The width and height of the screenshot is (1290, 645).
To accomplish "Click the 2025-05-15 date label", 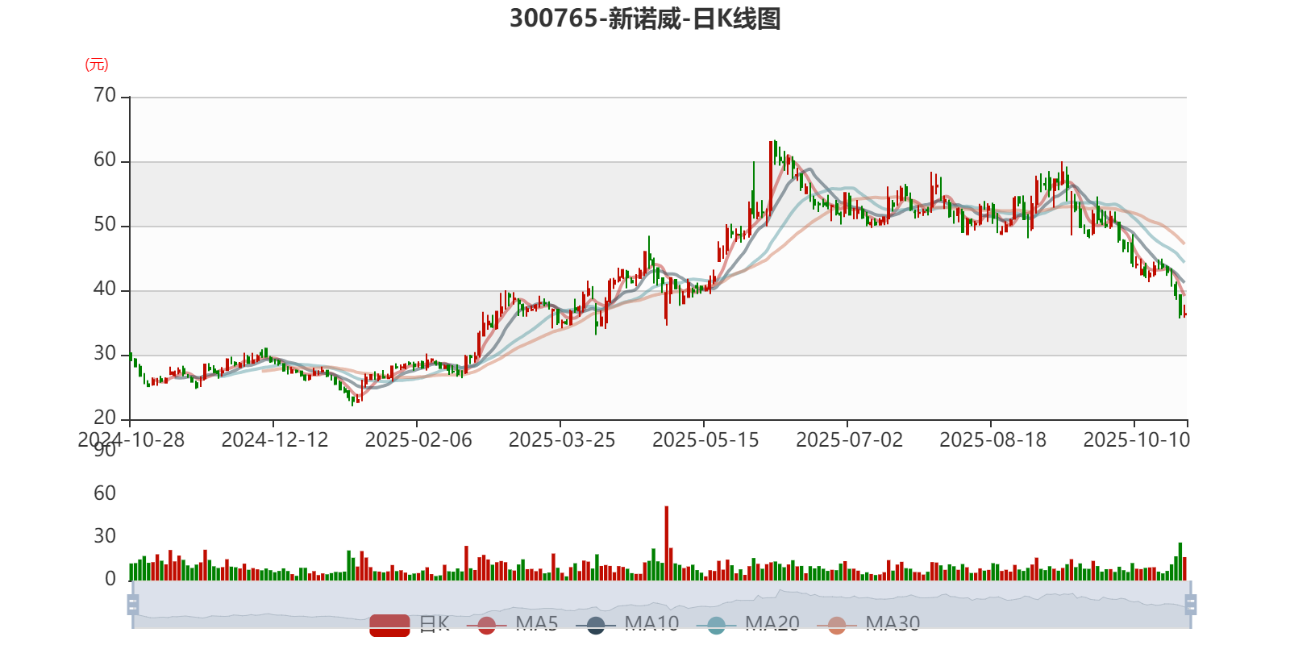I will click(705, 440).
